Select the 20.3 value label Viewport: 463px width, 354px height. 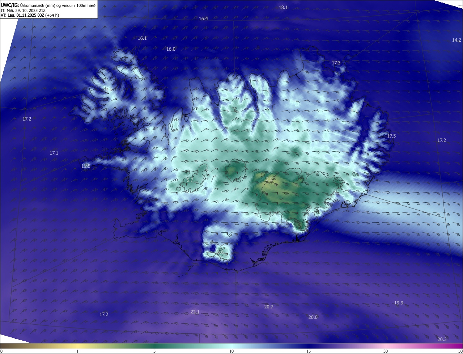(442, 340)
